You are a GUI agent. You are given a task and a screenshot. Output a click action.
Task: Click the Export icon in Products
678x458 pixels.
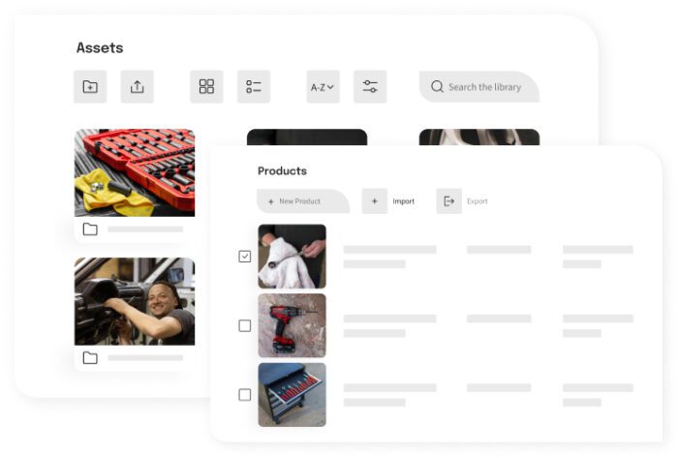448,200
